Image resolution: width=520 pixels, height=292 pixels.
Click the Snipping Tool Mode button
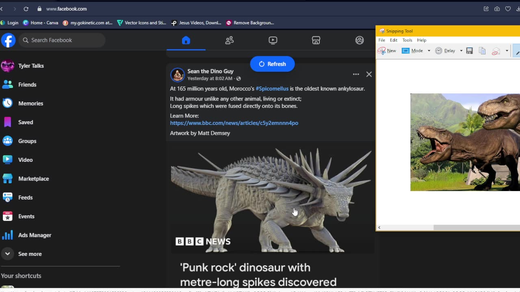pyautogui.click(x=413, y=51)
